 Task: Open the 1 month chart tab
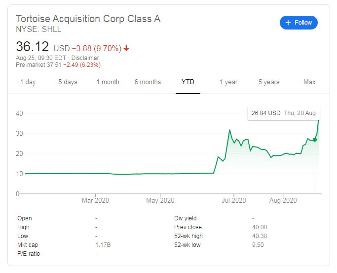tap(108, 82)
